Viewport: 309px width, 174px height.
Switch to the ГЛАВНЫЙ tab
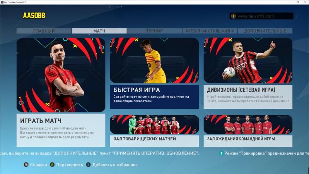click(x=44, y=31)
